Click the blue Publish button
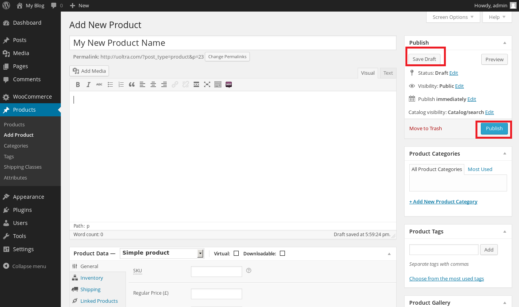519x307 pixels. pyautogui.click(x=494, y=128)
